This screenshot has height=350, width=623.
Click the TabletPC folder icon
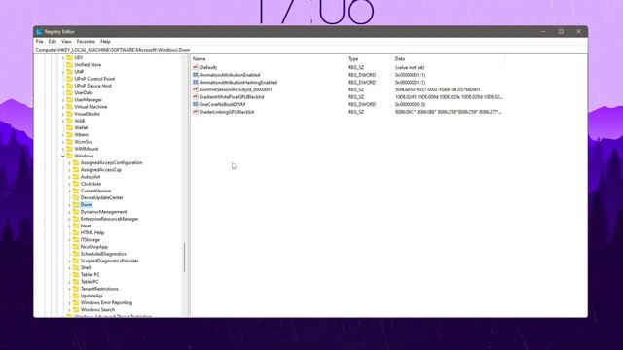point(76,282)
